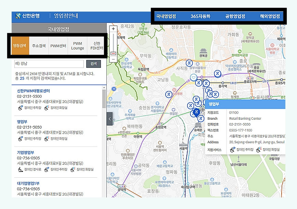This screenshot has height=209, width=297.
Task: Click the Shinhan marker above 숭례문
Action: (201, 119)
